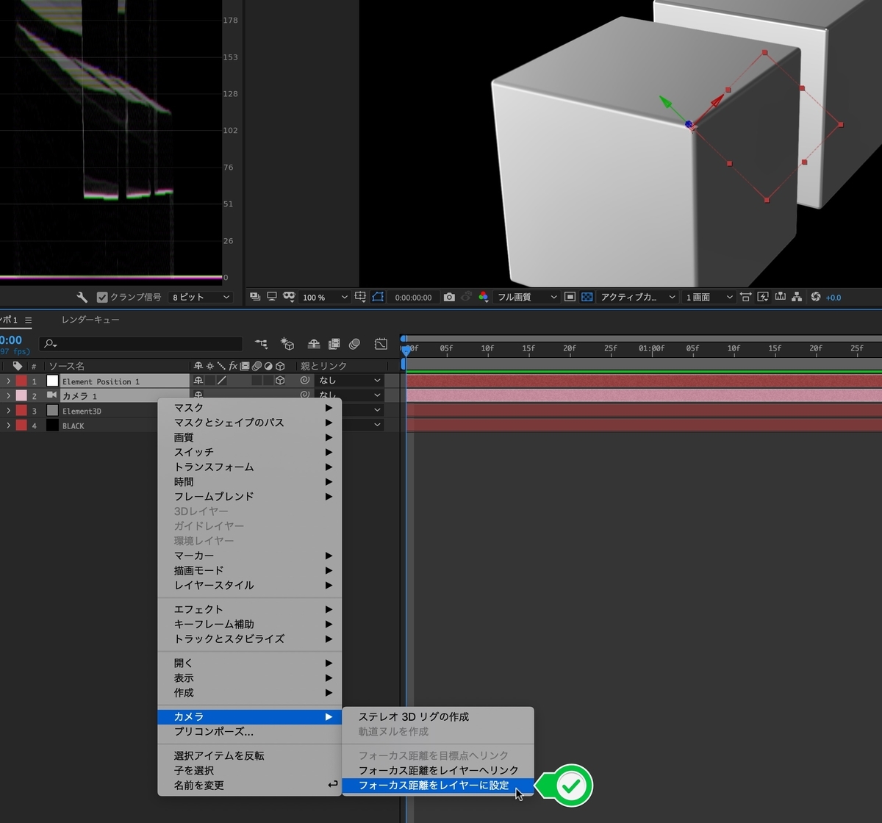The width and height of the screenshot is (882, 823).
Task: Select the BLACK layer name
Action: click(73, 425)
